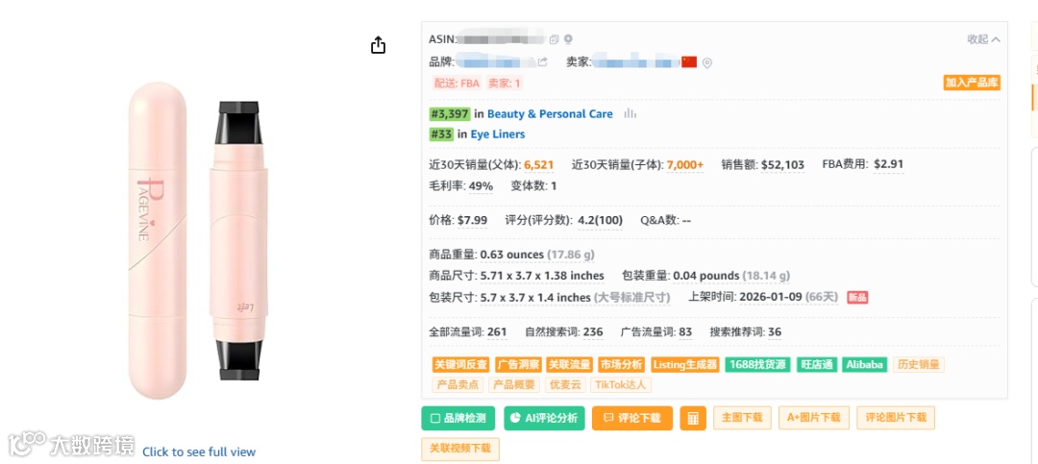Viewport: 1038px width, 464px height.
Task: Click the 1688找货源 button
Action: (757, 365)
